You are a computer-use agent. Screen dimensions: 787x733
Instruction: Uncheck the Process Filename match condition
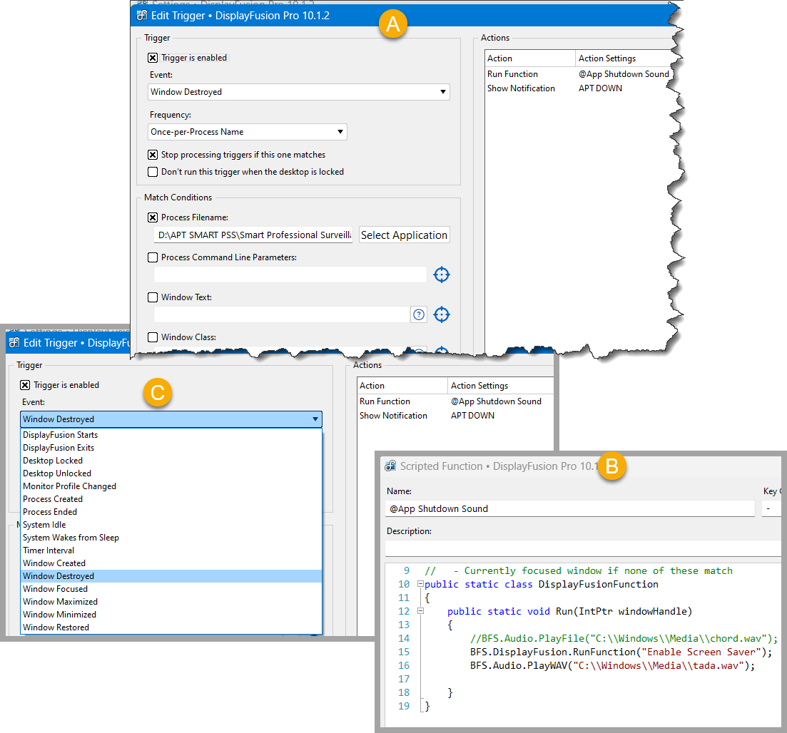(x=153, y=217)
